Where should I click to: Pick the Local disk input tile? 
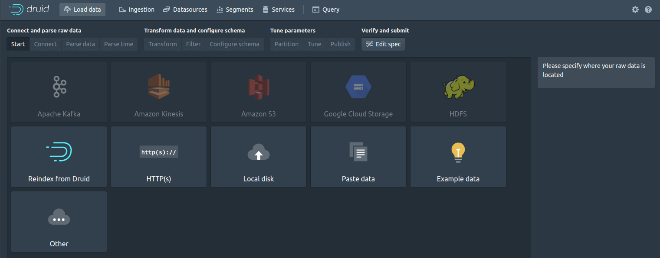[x=258, y=156]
